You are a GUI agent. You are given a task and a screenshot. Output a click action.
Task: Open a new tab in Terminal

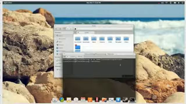click(x=65, y=57)
